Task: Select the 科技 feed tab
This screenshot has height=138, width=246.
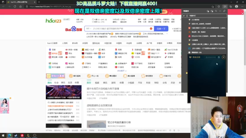Action: point(148,83)
